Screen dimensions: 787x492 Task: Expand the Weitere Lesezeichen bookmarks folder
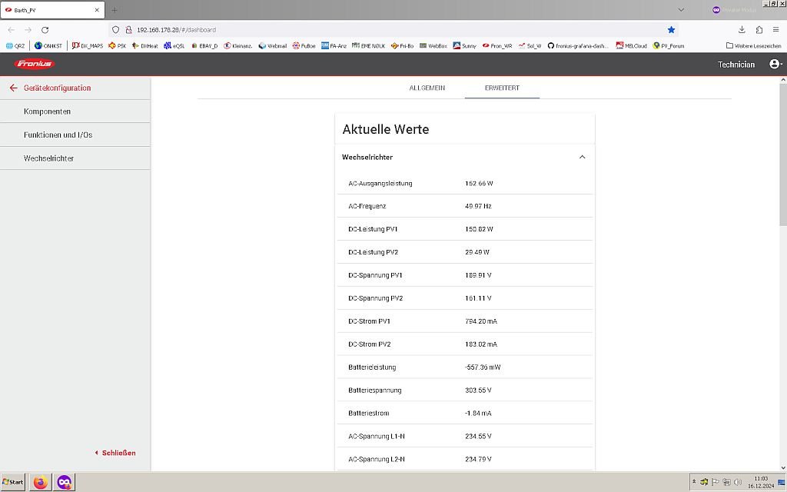click(x=753, y=46)
